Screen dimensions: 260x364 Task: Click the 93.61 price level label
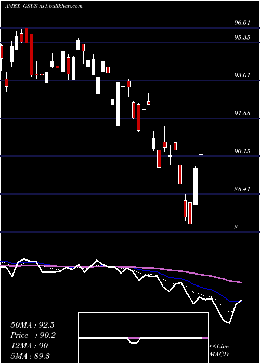(242, 75)
